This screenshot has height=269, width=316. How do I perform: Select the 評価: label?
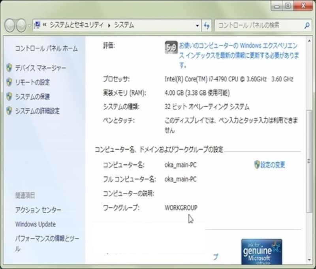coord(109,46)
